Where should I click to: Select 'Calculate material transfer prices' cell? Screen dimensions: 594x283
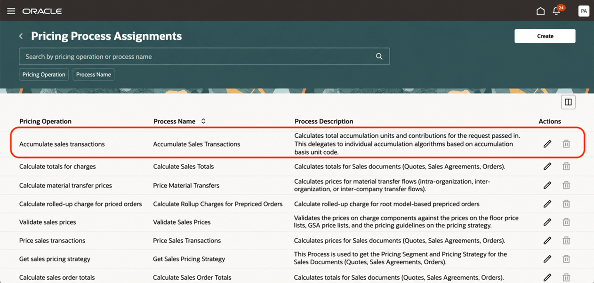pyautogui.click(x=65, y=186)
